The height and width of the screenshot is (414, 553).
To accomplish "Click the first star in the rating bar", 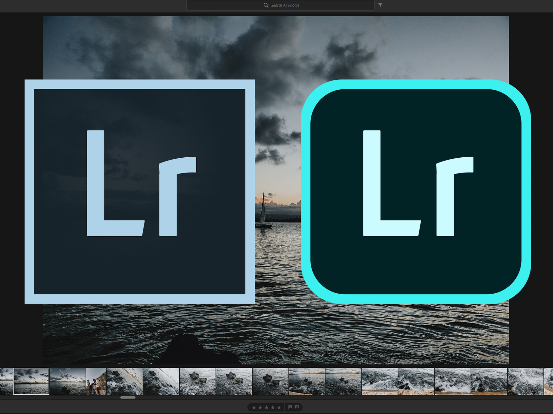I will point(254,407).
